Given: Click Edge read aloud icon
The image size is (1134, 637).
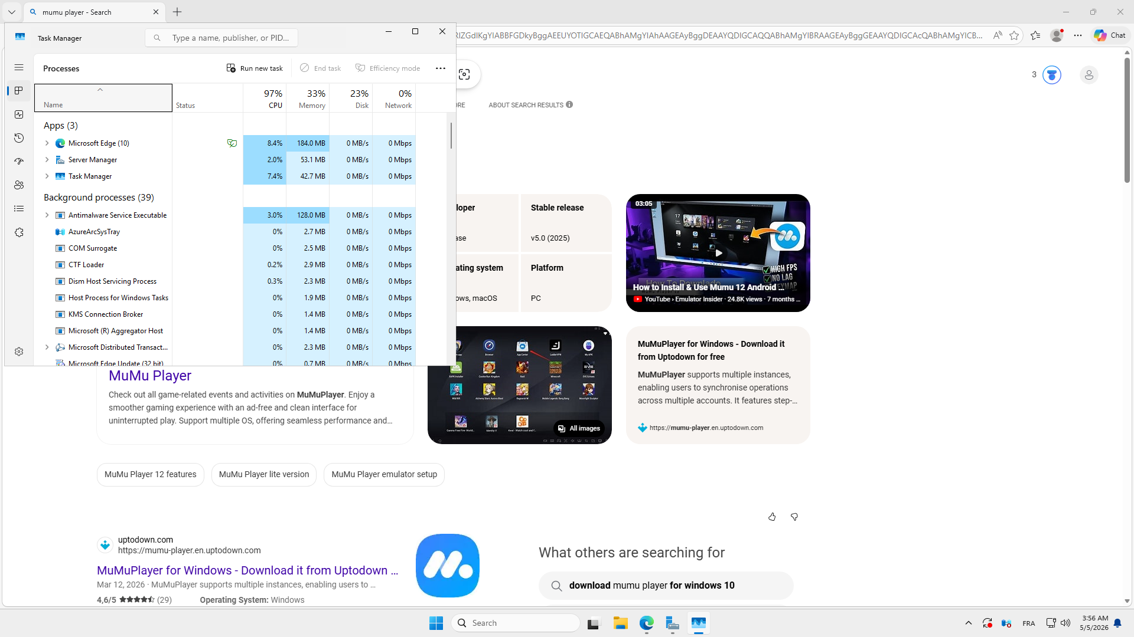Looking at the screenshot, I should pyautogui.click(x=998, y=35).
